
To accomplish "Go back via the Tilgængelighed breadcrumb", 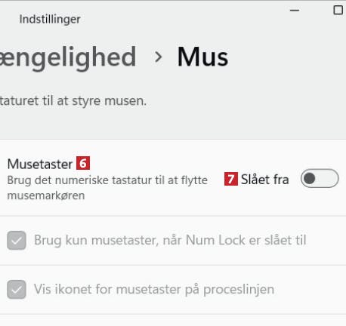I will 68,58.
